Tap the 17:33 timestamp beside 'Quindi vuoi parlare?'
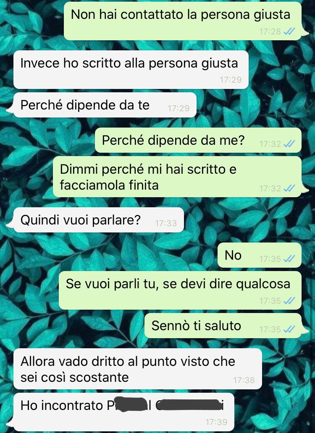Viewport: 315px width, 433px height. click(166, 223)
